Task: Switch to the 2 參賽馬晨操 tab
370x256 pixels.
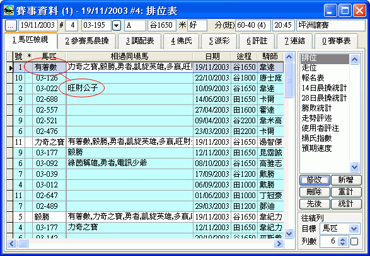Action: [x=87, y=41]
